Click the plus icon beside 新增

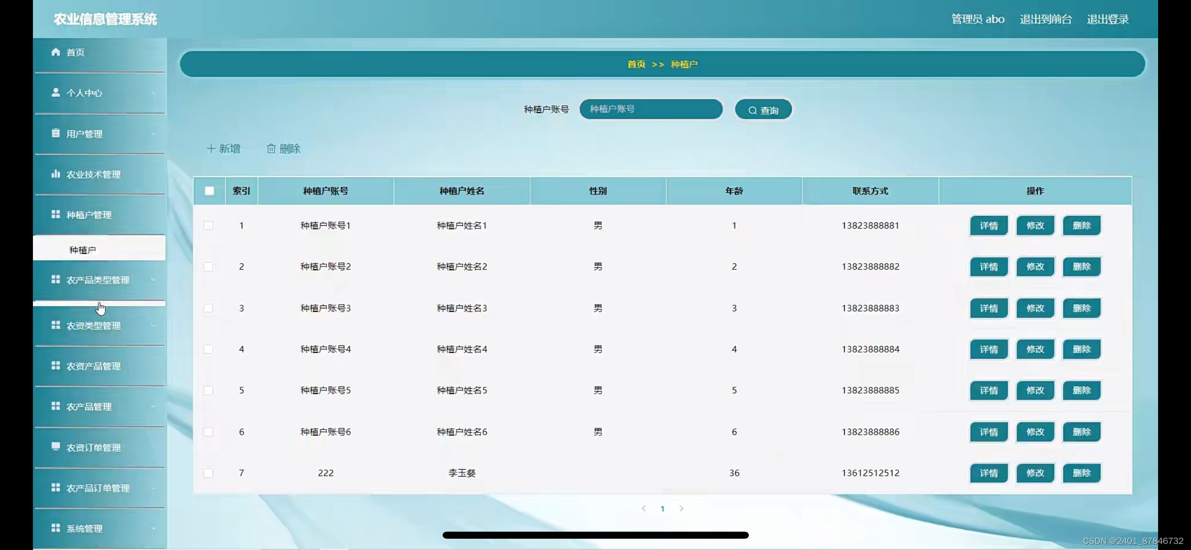211,149
